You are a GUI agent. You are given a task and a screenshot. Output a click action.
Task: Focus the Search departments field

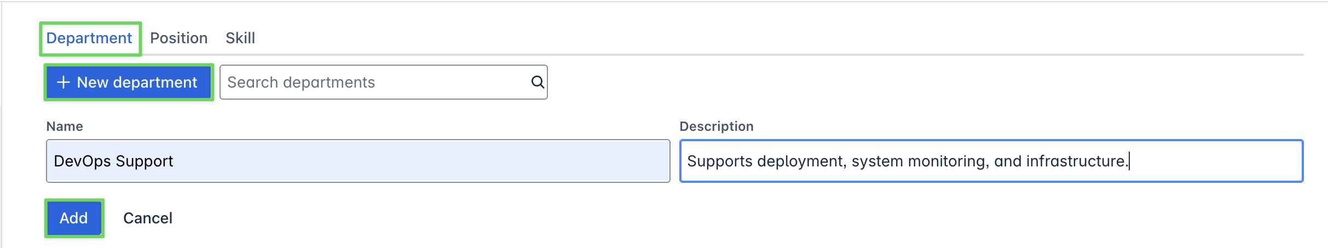372,82
